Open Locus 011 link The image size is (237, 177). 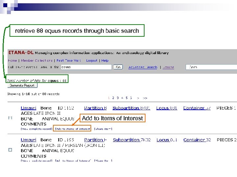(x=167, y=140)
